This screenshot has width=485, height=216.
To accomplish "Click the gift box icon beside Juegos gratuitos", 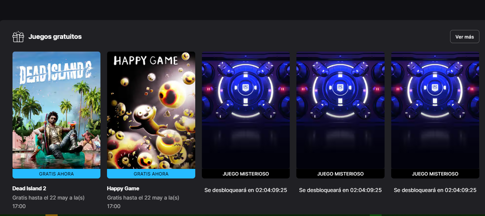I will (x=18, y=37).
